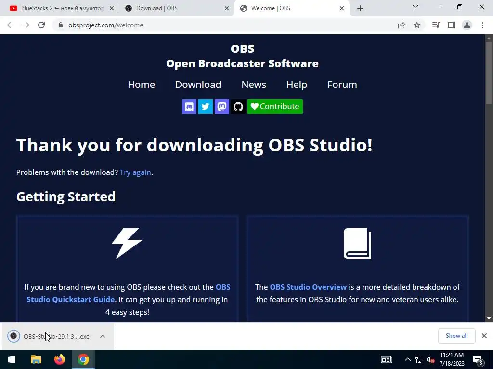Open File Explorer from the taskbar
This screenshot has width=493, height=369.
[x=36, y=359]
